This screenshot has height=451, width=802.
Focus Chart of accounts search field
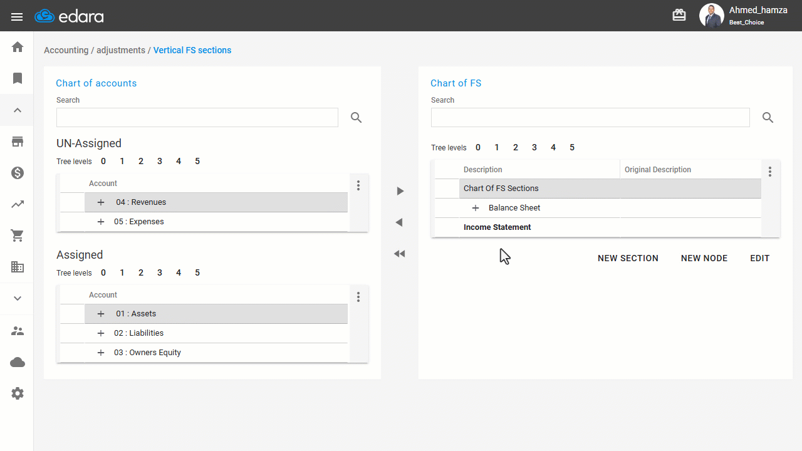click(x=197, y=117)
